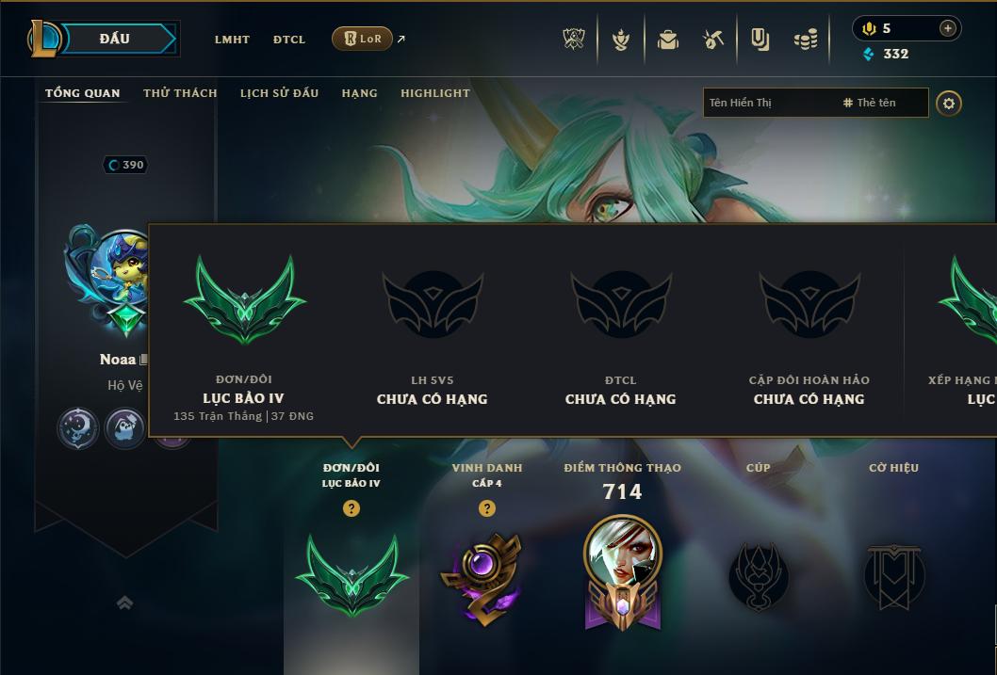Screen dimensions: 997x675
Task: Open the missions clipboard icon
Action: (760, 40)
